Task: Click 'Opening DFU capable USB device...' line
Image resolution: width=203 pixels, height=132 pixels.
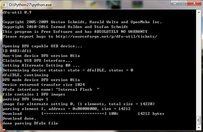Action: click(x=42, y=46)
